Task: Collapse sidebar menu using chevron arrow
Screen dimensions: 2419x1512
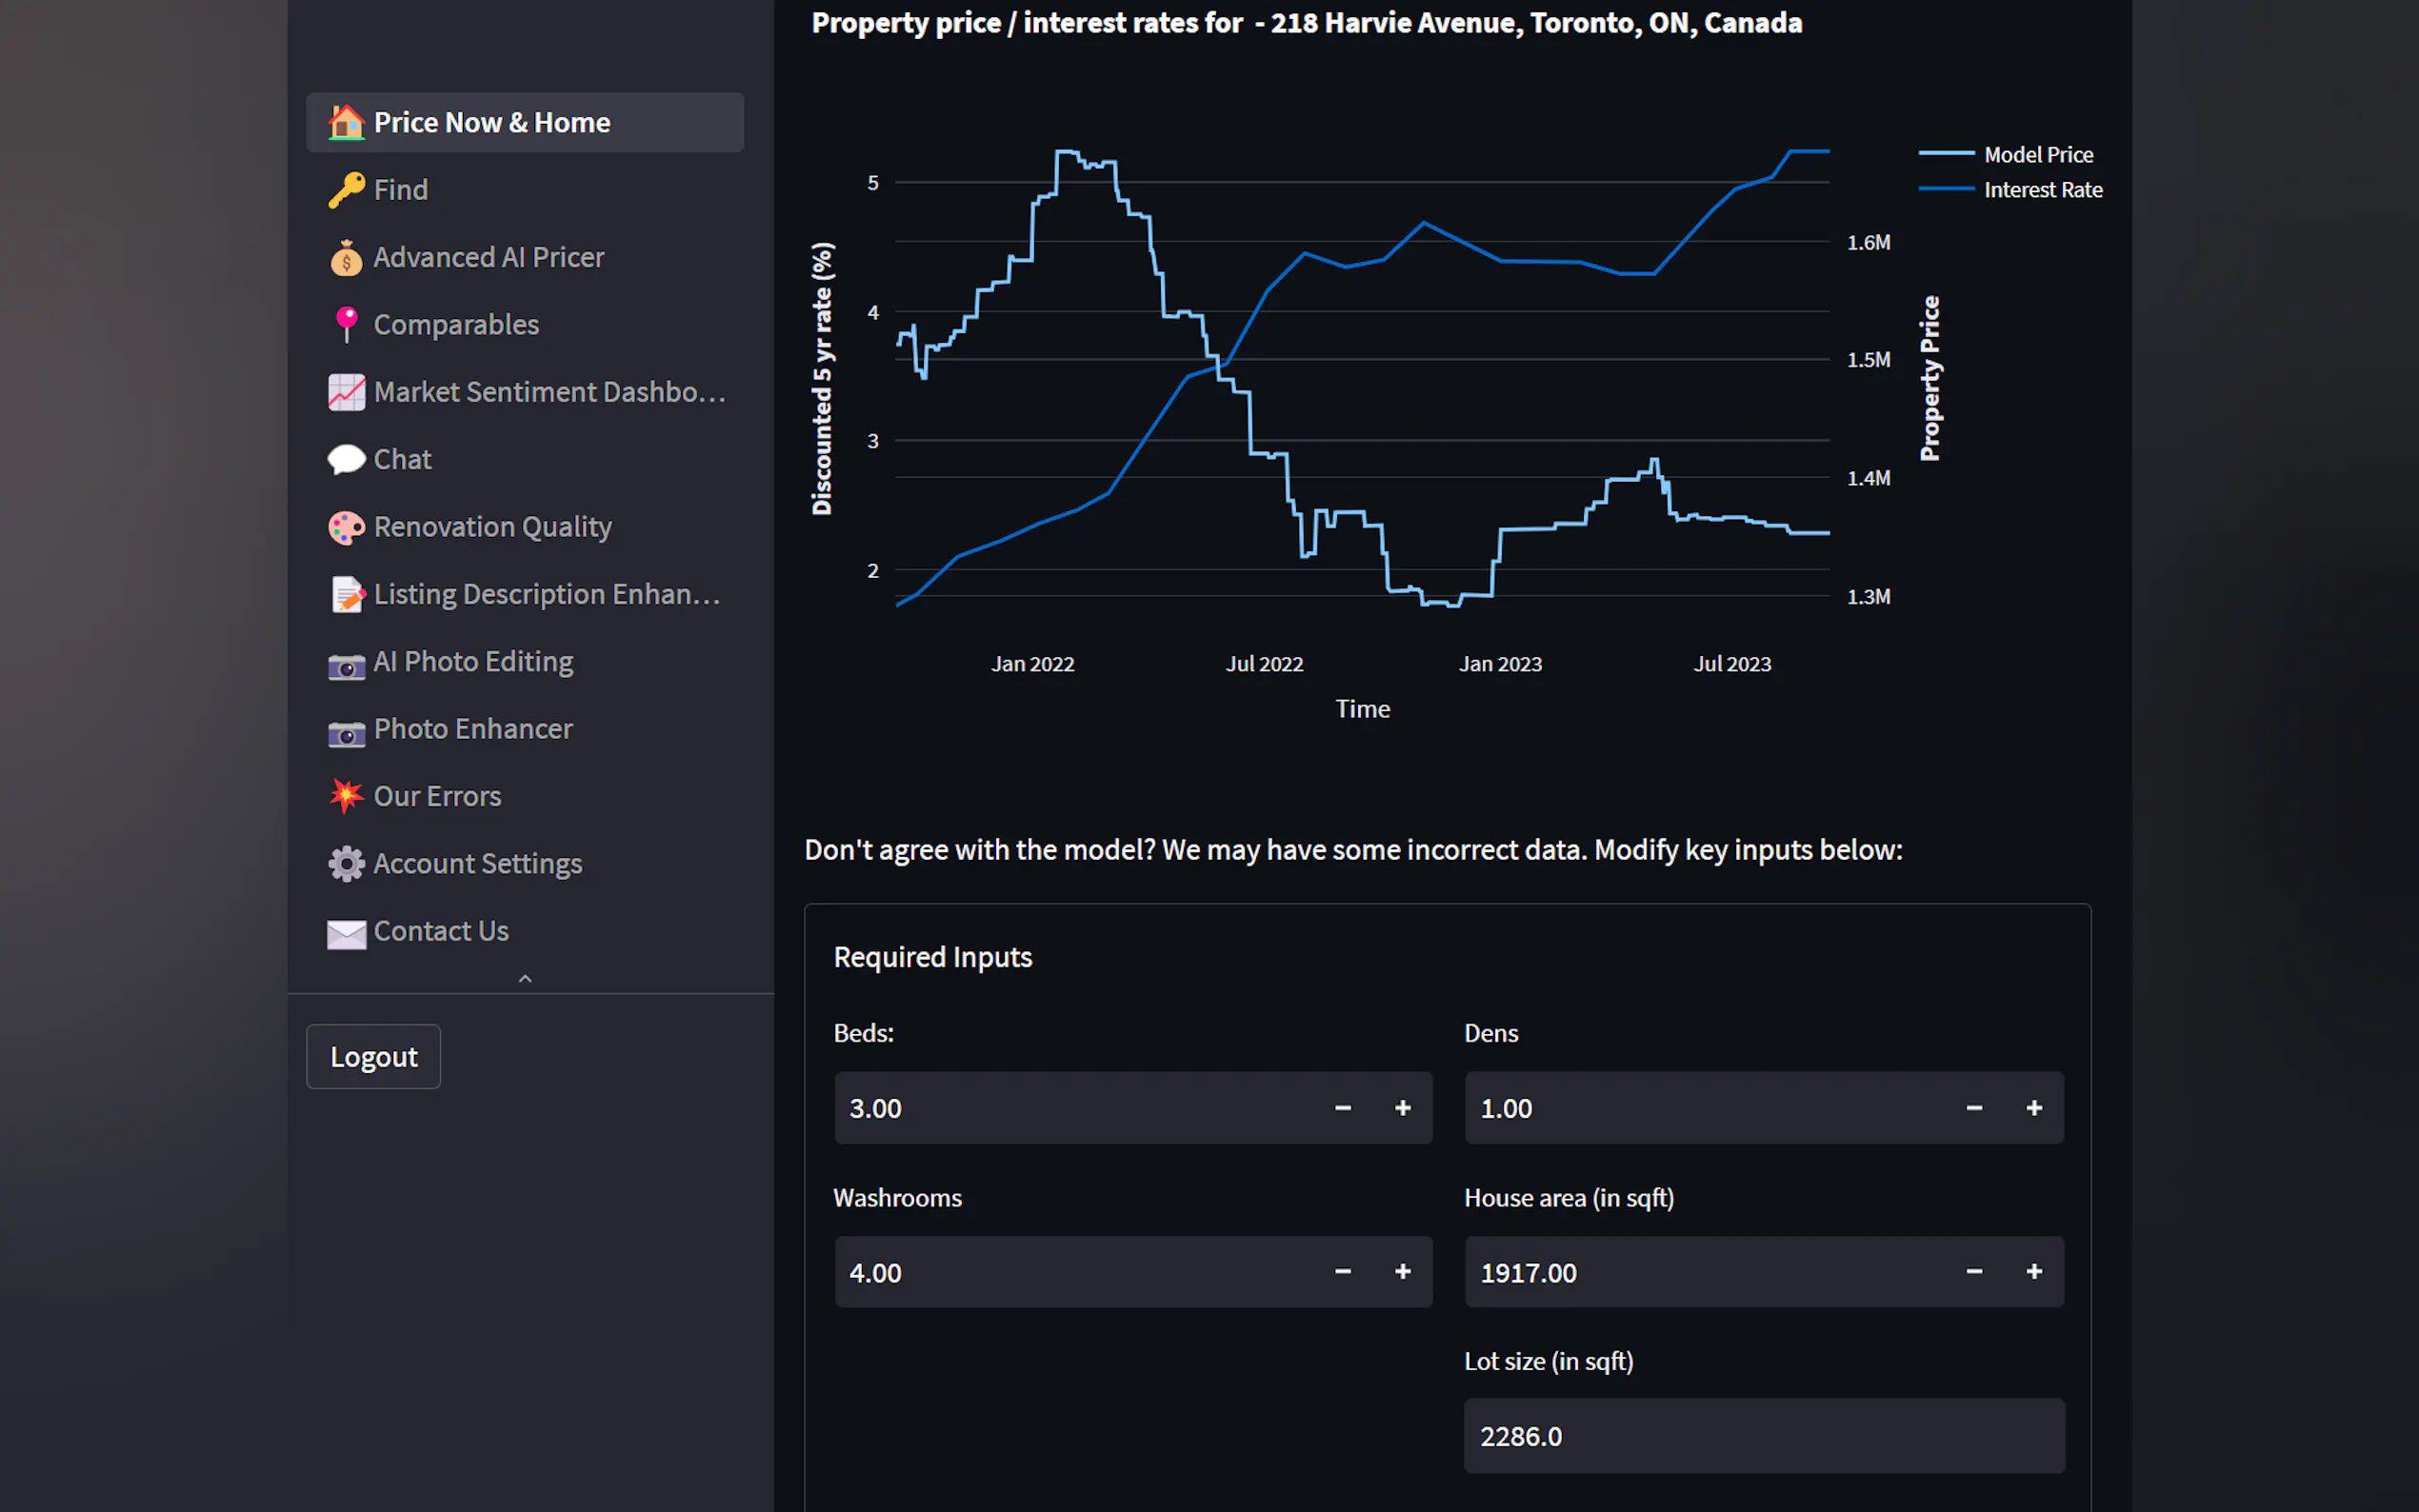Action: click(525, 979)
